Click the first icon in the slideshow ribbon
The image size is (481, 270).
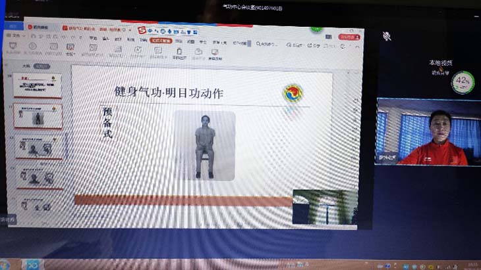tap(13, 47)
